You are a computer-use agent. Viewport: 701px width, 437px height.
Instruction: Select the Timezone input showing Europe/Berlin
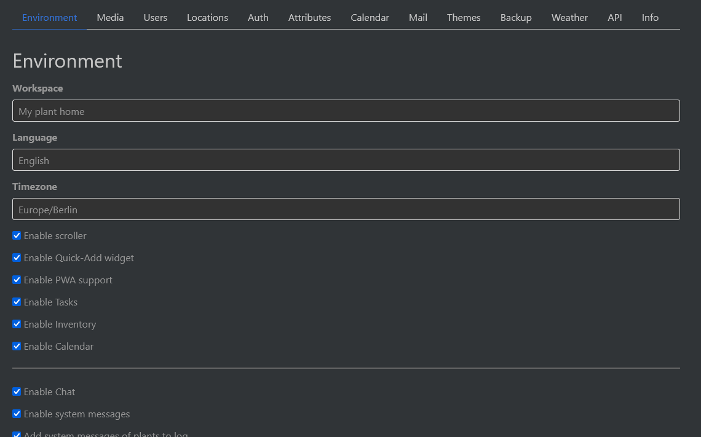click(346, 209)
